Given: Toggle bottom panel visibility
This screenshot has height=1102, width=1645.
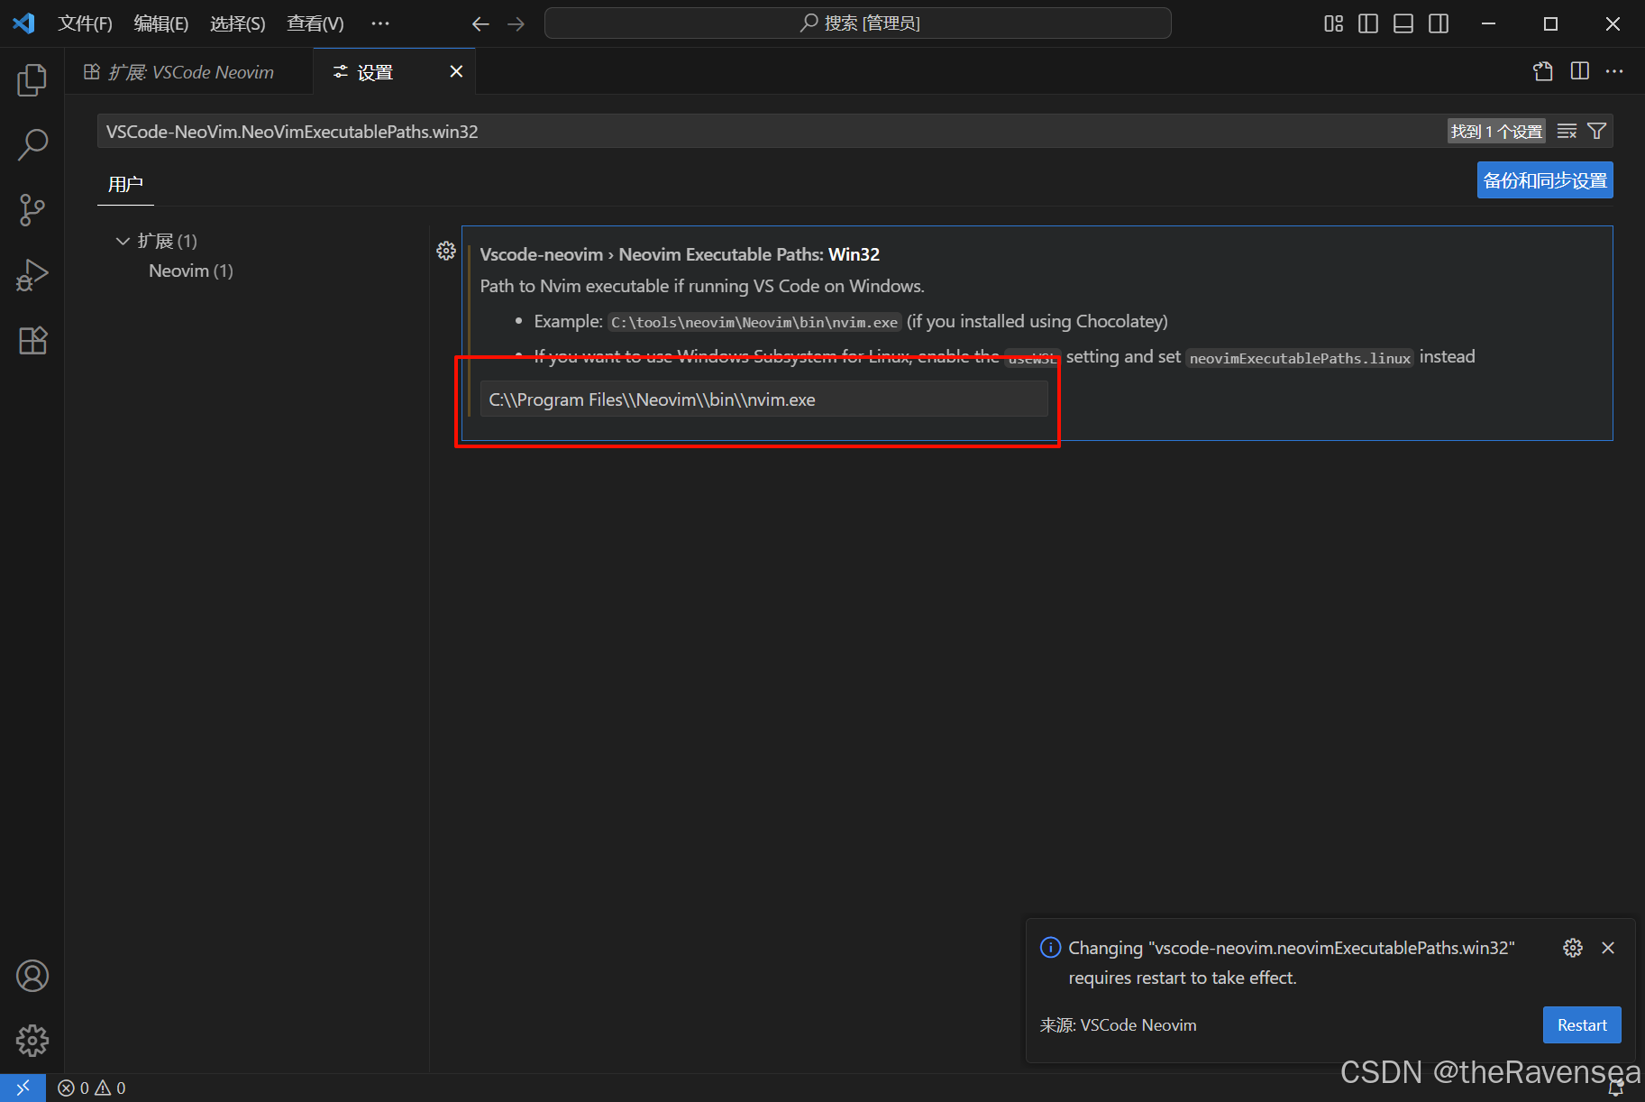Looking at the screenshot, I should pyautogui.click(x=1403, y=23).
